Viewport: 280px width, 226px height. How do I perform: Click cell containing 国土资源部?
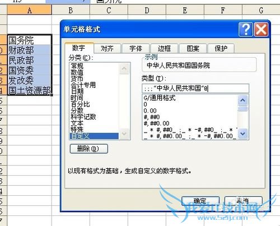tap(29, 90)
